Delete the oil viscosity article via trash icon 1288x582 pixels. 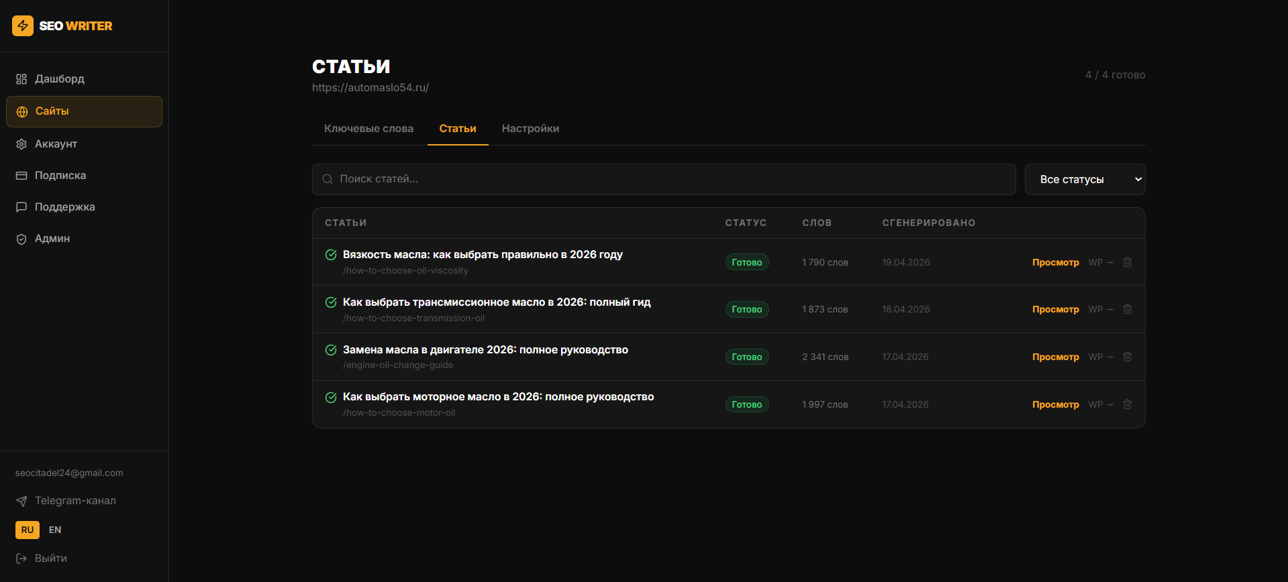(x=1128, y=262)
